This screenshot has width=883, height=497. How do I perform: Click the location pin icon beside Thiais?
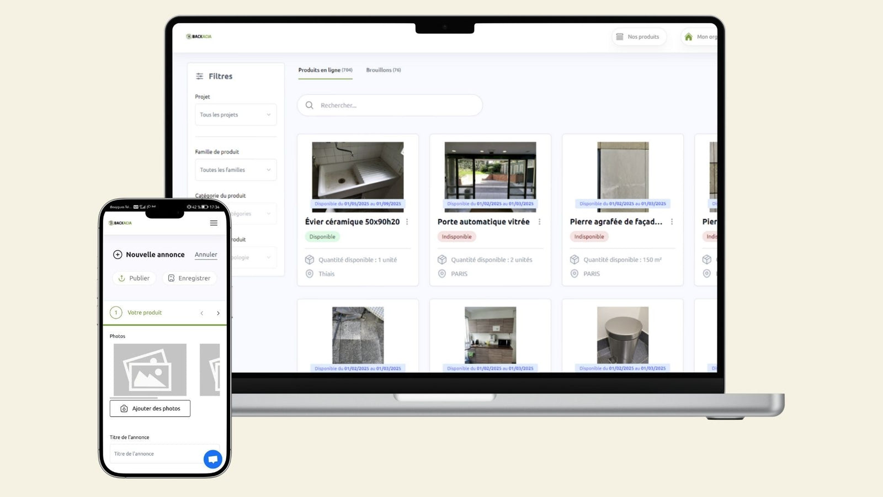point(310,274)
